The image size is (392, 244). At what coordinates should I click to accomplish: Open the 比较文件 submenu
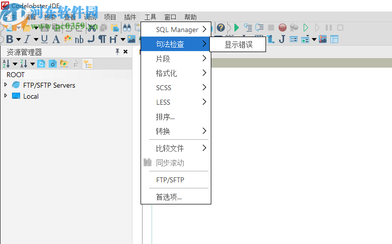[176, 148]
